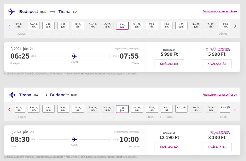Choose normal price 5 990 Ft KIVÁLASZTÁS
This screenshot has height=161, width=246.
tap(169, 64)
